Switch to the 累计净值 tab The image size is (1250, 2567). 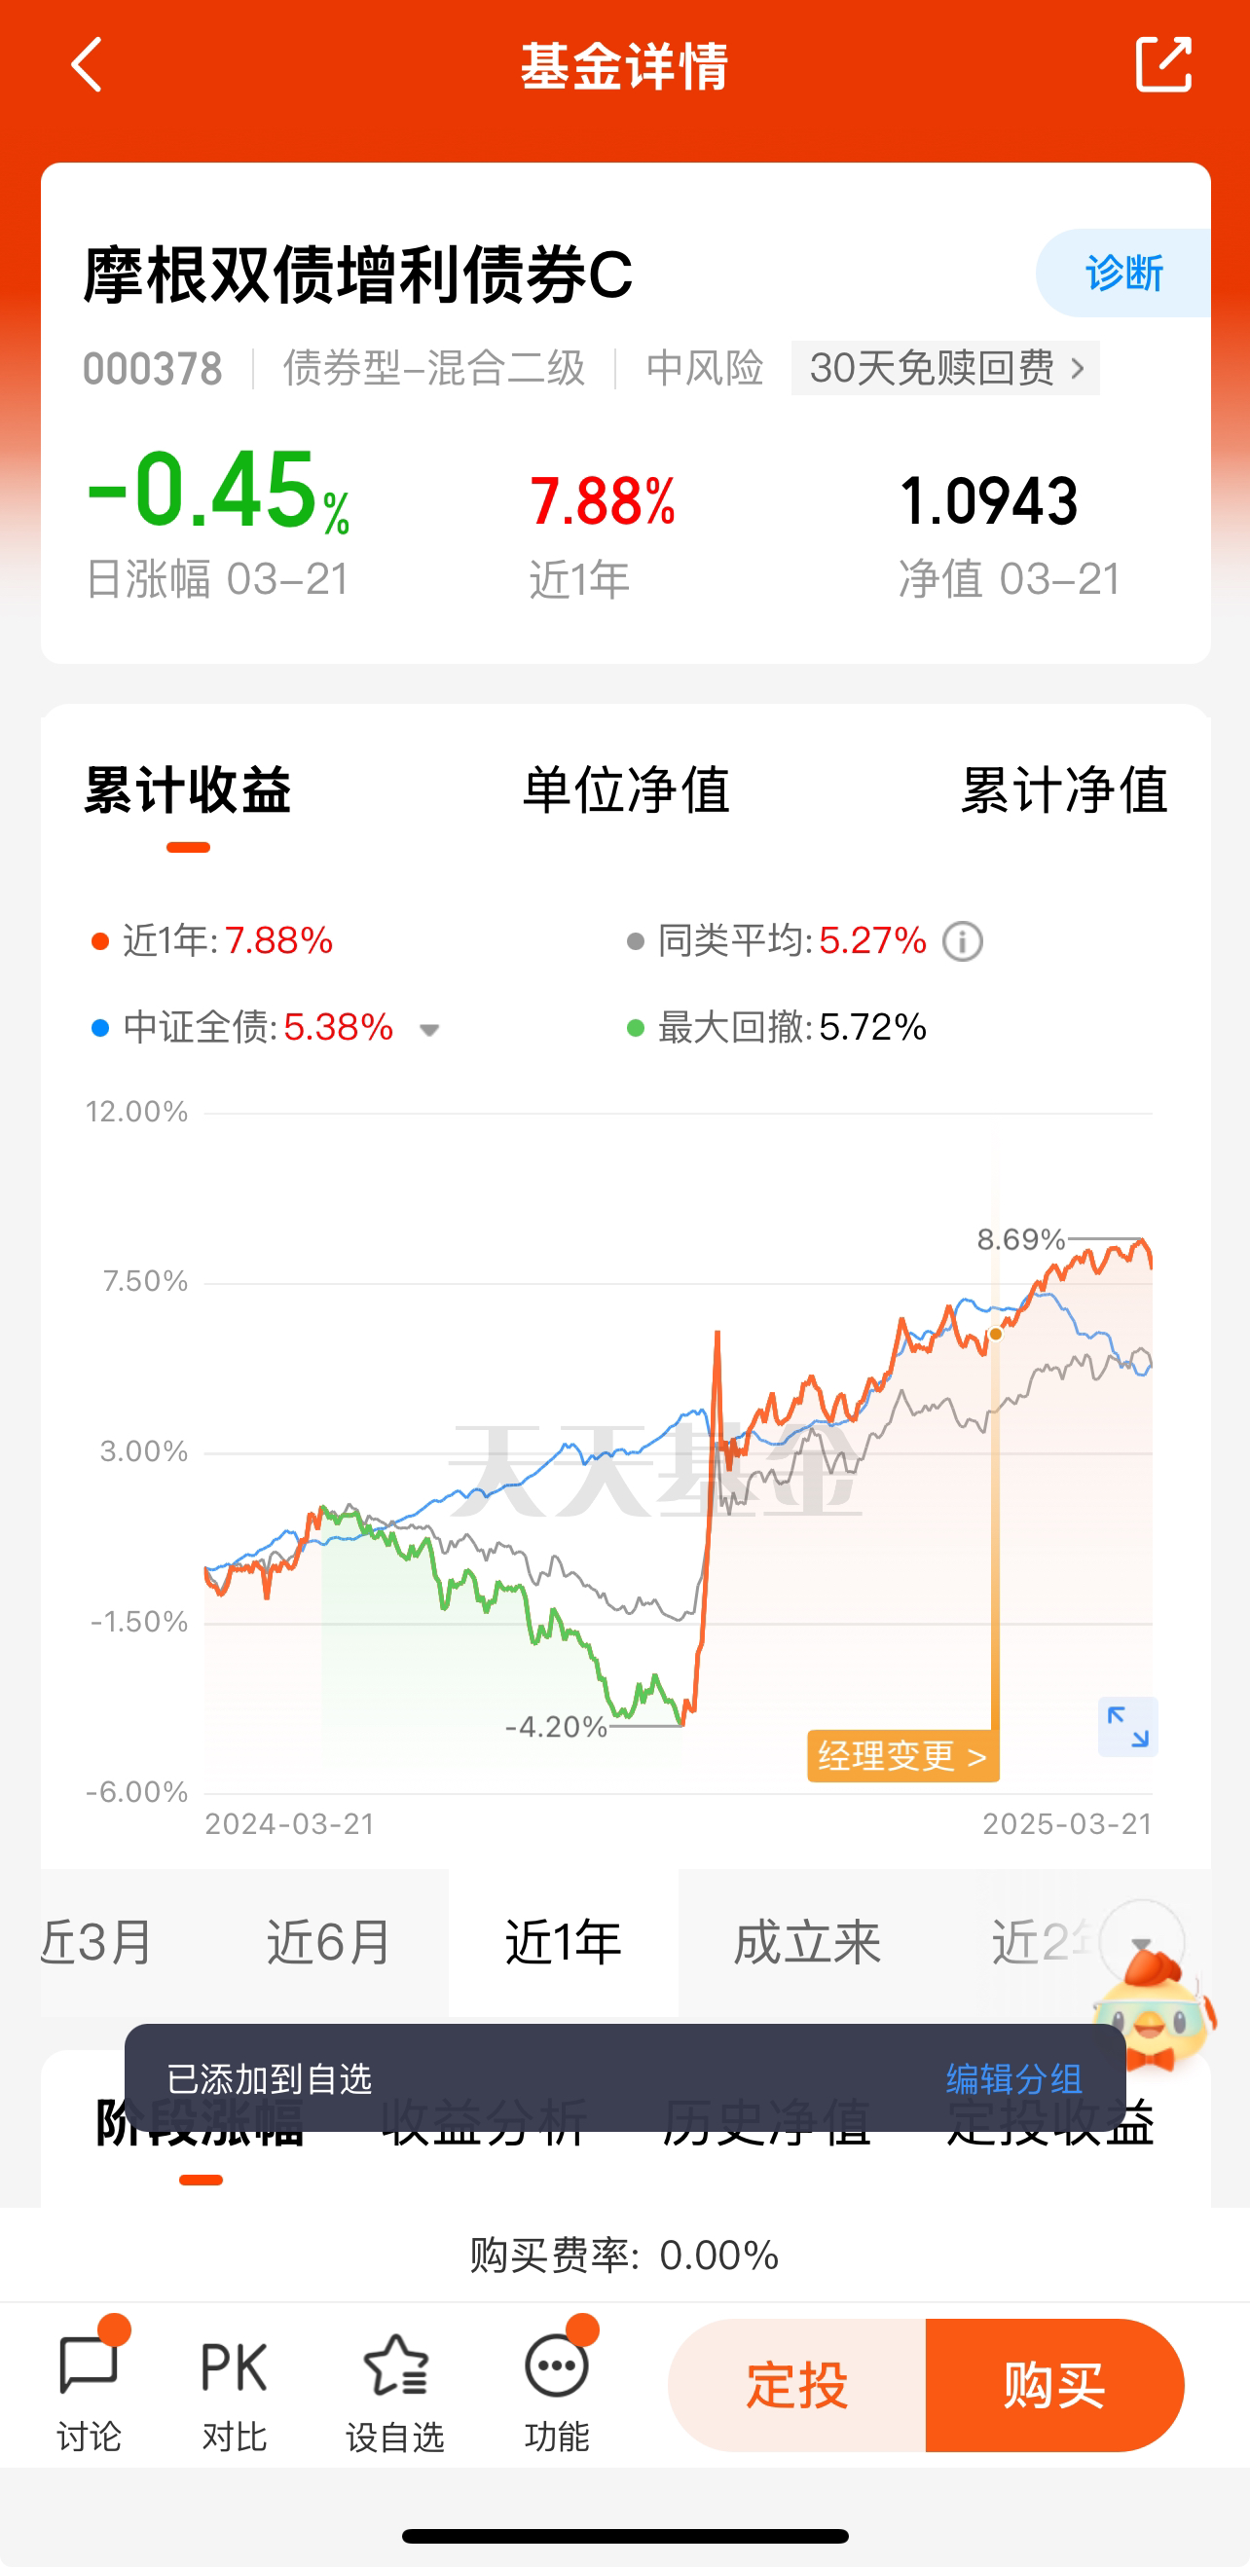(x=1064, y=790)
